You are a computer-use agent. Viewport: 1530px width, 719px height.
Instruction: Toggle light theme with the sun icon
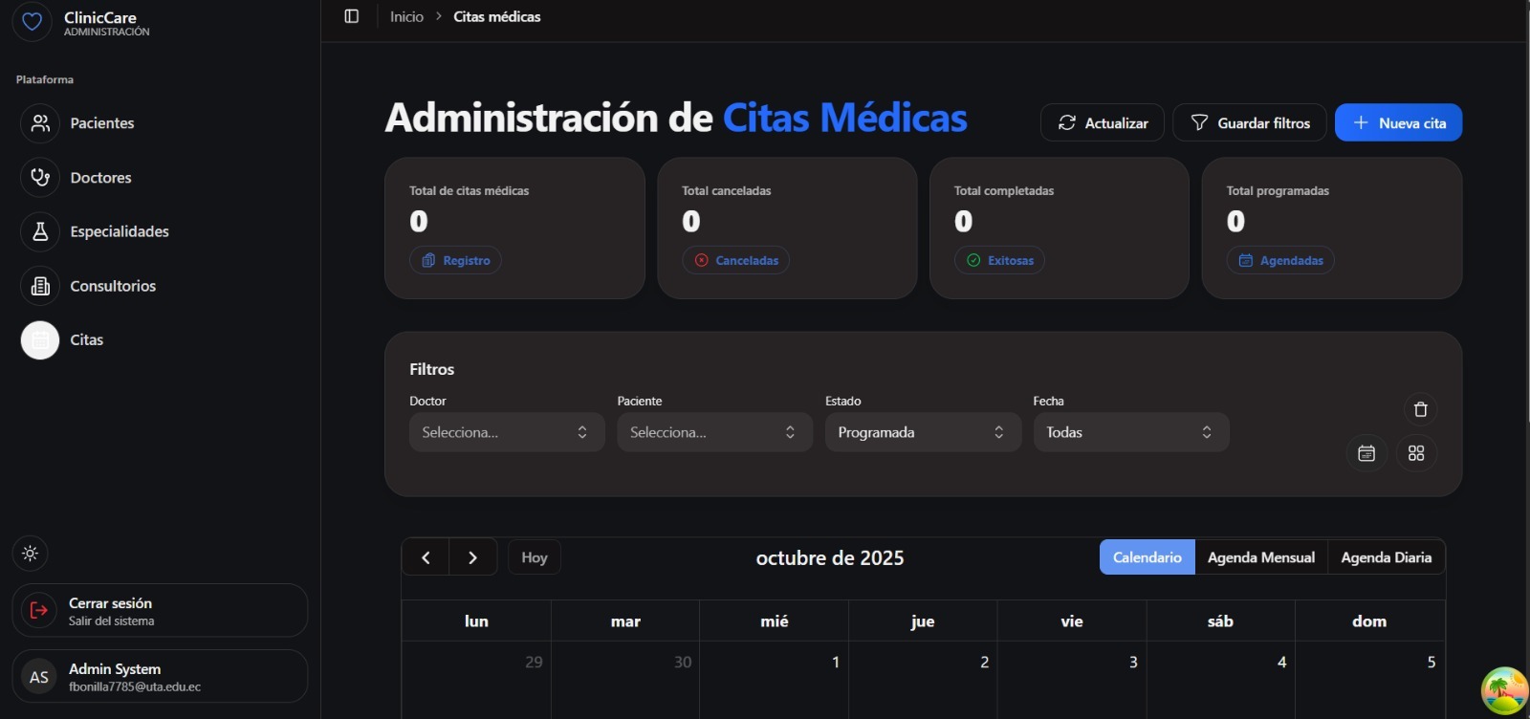tap(30, 554)
